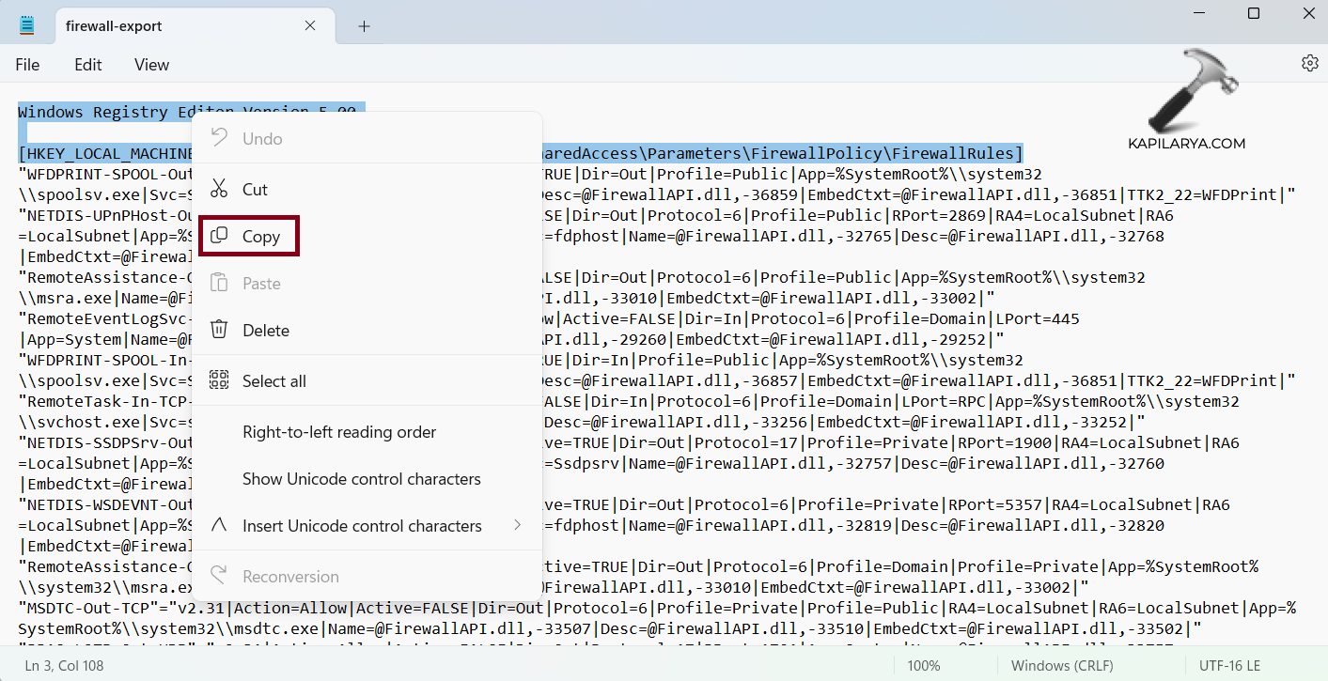Click Windows (CRLF) line ending indicator
This screenshot has height=681, width=1328.
coord(1061,665)
